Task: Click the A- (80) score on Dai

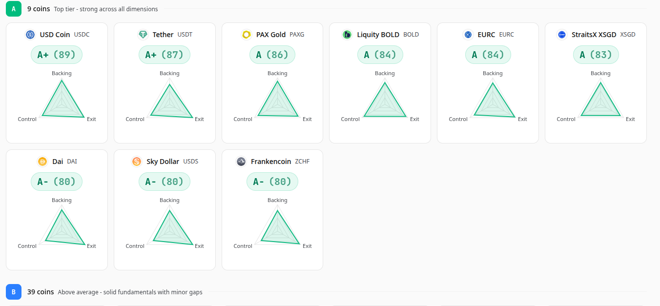Action: (57, 182)
